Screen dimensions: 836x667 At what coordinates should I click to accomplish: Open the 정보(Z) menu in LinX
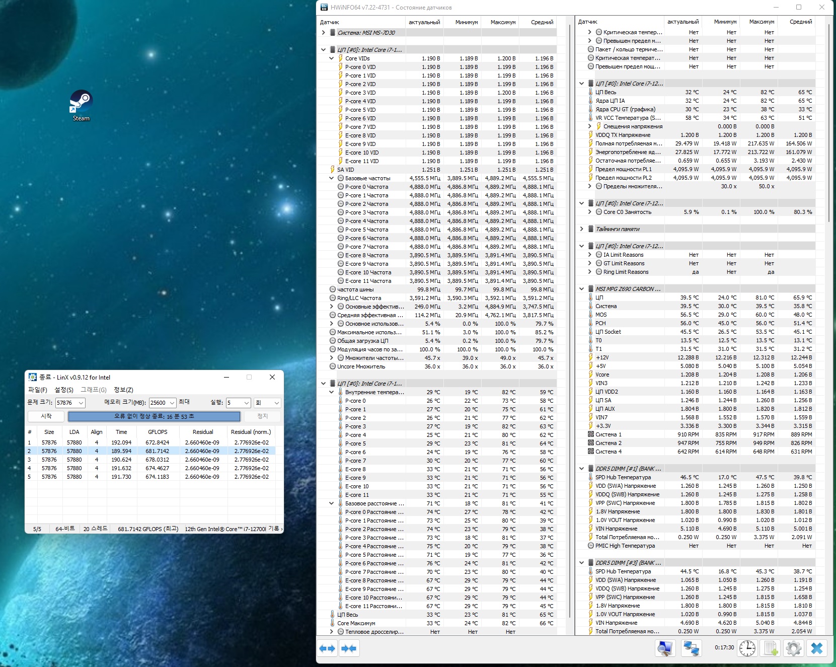point(123,390)
